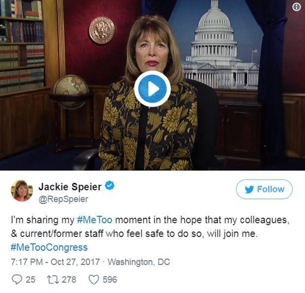Follow Jackie Speier with the Follow button

pos(264,189)
